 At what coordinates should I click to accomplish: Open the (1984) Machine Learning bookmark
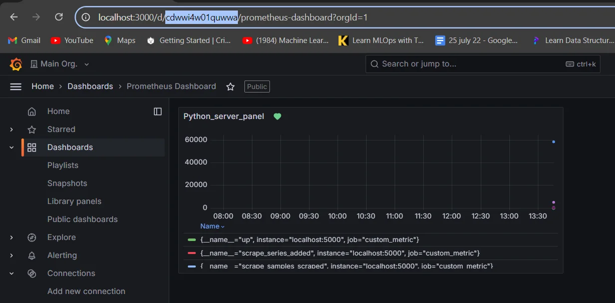[285, 40]
